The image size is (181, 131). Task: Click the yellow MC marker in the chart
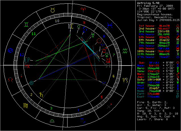(70, 26)
